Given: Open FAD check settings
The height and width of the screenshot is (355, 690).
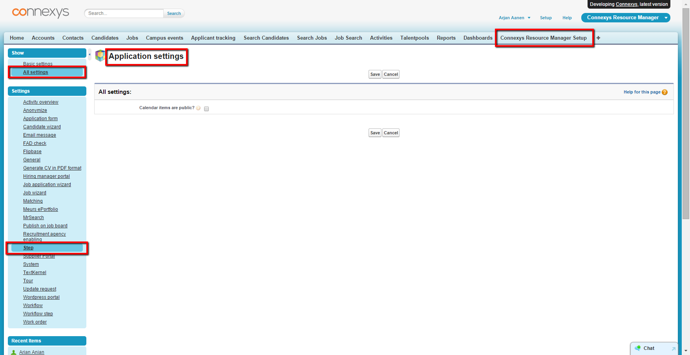Looking at the screenshot, I should tap(35, 143).
